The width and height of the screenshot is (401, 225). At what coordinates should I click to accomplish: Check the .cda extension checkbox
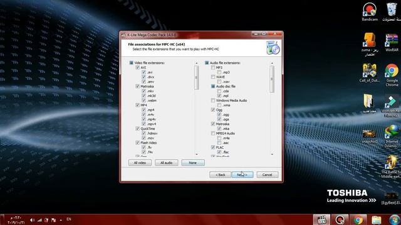219,91
